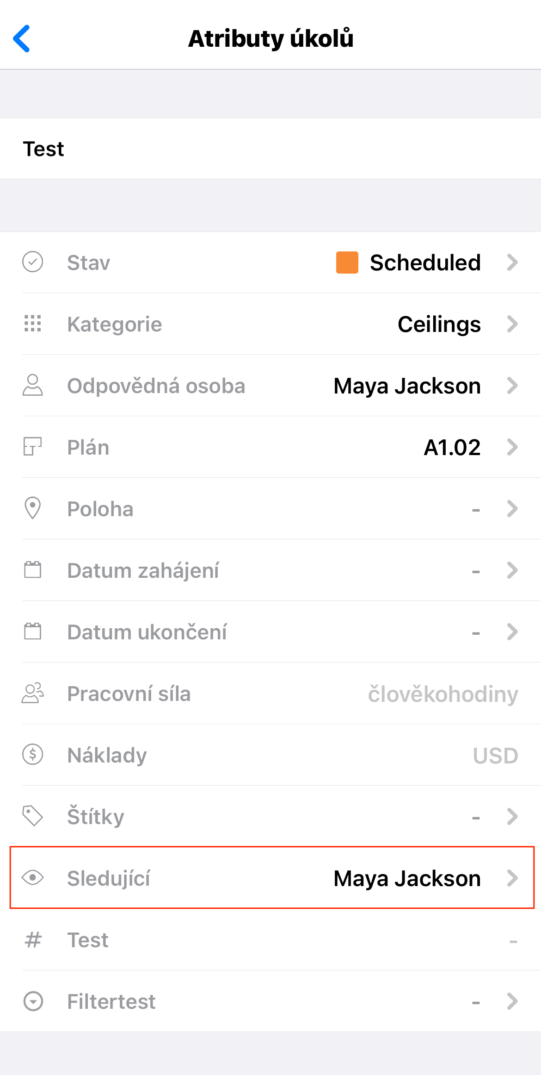
Task: Tap the blue back arrow
Action: (x=22, y=38)
